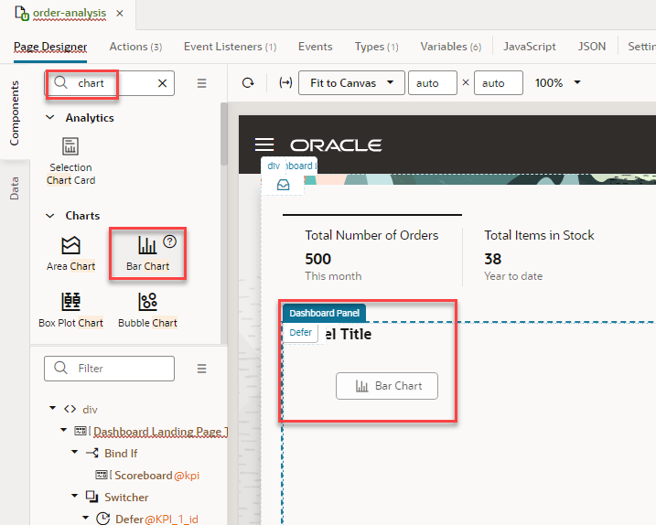The height and width of the screenshot is (525, 656).
Task: Select the Bar Chart component icon
Action: (147, 245)
